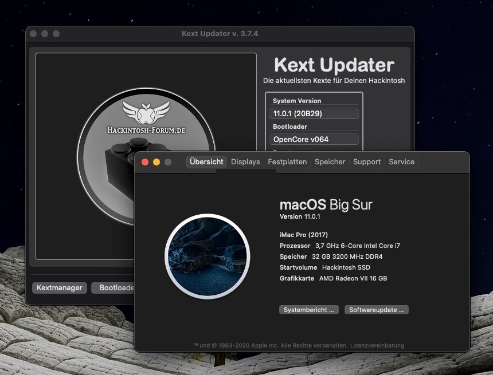493x375 pixels.
Task: Close the About This Mac window
Action: pyautogui.click(x=145, y=162)
